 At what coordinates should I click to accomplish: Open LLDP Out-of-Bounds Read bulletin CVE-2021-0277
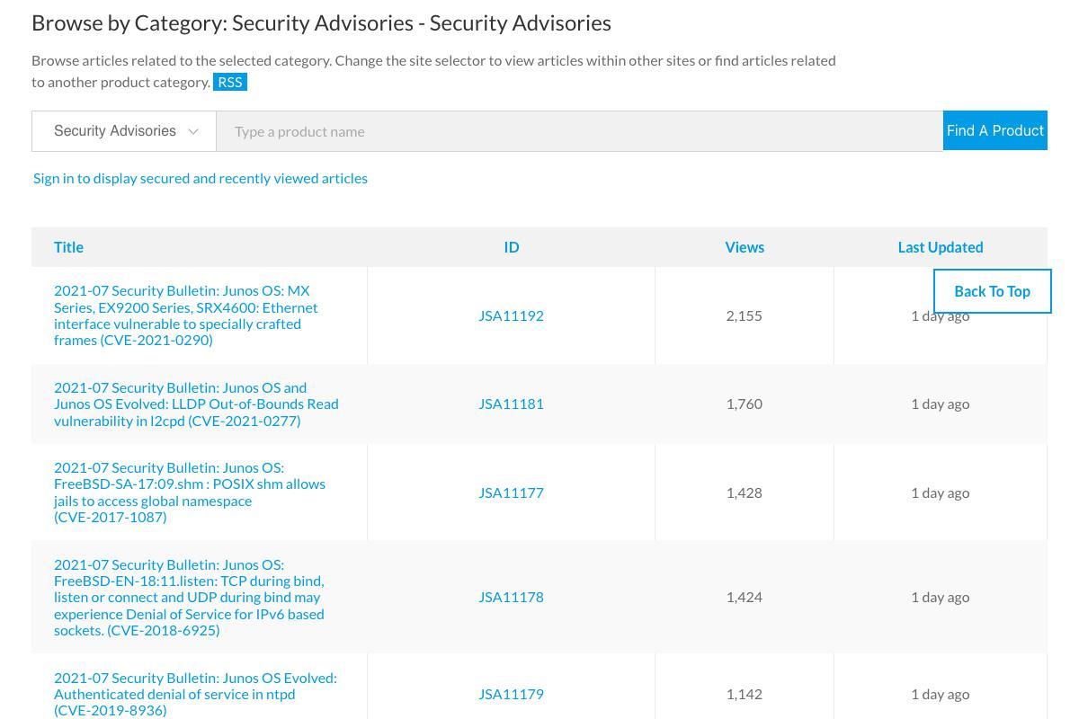tap(196, 404)
